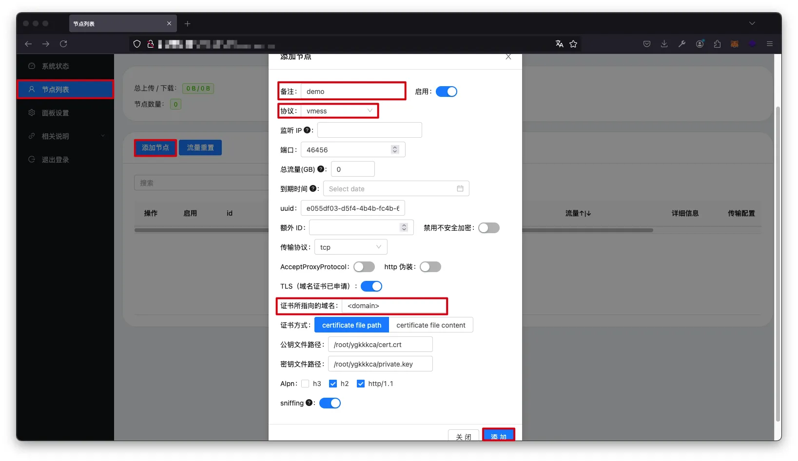Open the browser translate icon
Screen dimensions: 798x461
click(559, 44)
